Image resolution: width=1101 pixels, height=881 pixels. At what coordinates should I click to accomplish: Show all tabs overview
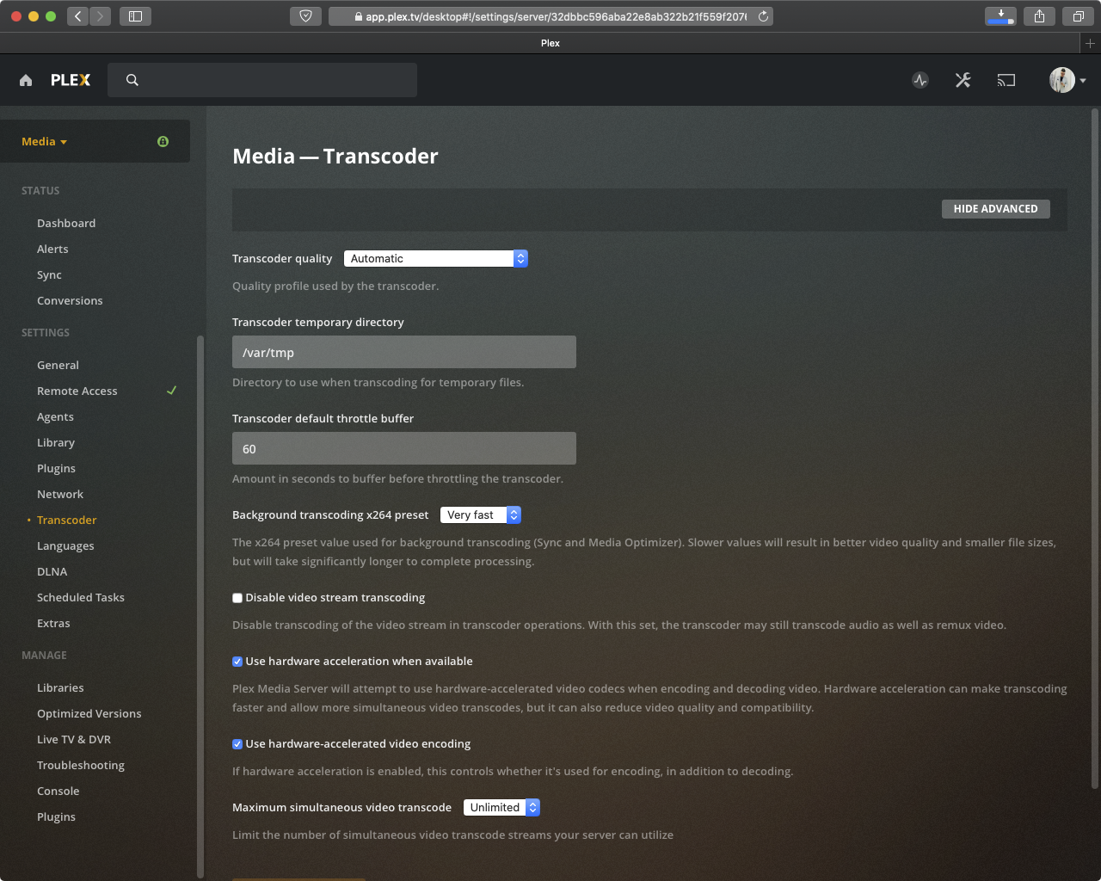coord(1078,15)
